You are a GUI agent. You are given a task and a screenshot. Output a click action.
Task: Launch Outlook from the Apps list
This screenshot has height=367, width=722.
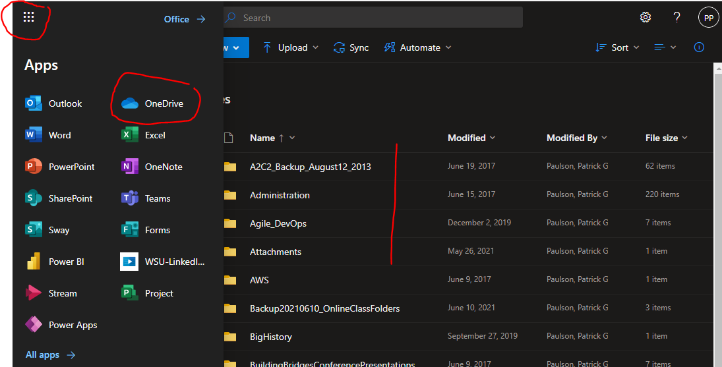(x=54, y=103)
